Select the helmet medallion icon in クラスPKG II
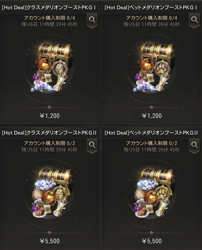This screenshot has width=202, height=250. (x=60, y=193)
